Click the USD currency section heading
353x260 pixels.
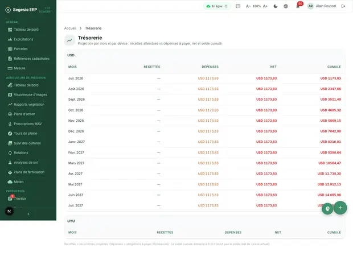(71, 55)
